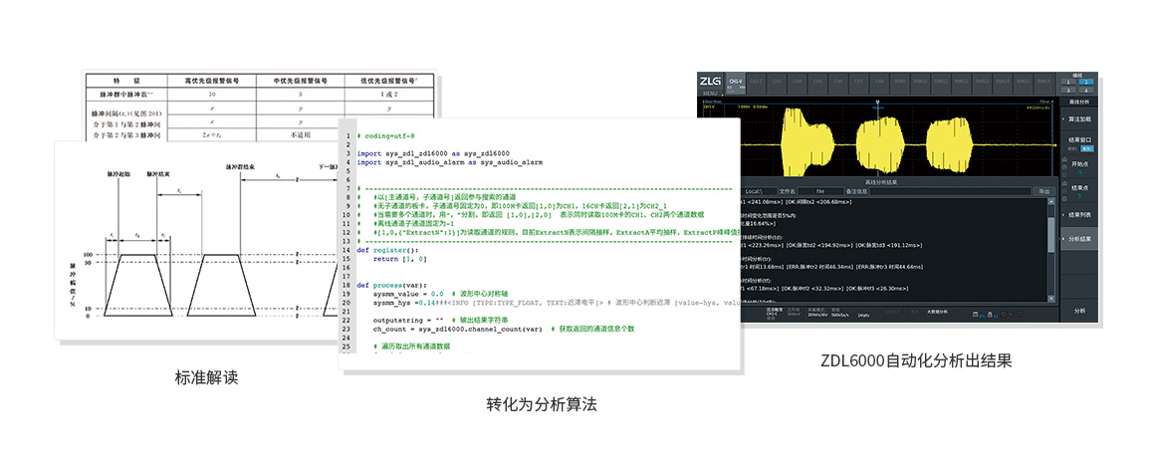1150x467 pixels.
Task: Click results scrollbar up arrow
Action: pyautogui.click(x=1051, y=201)
